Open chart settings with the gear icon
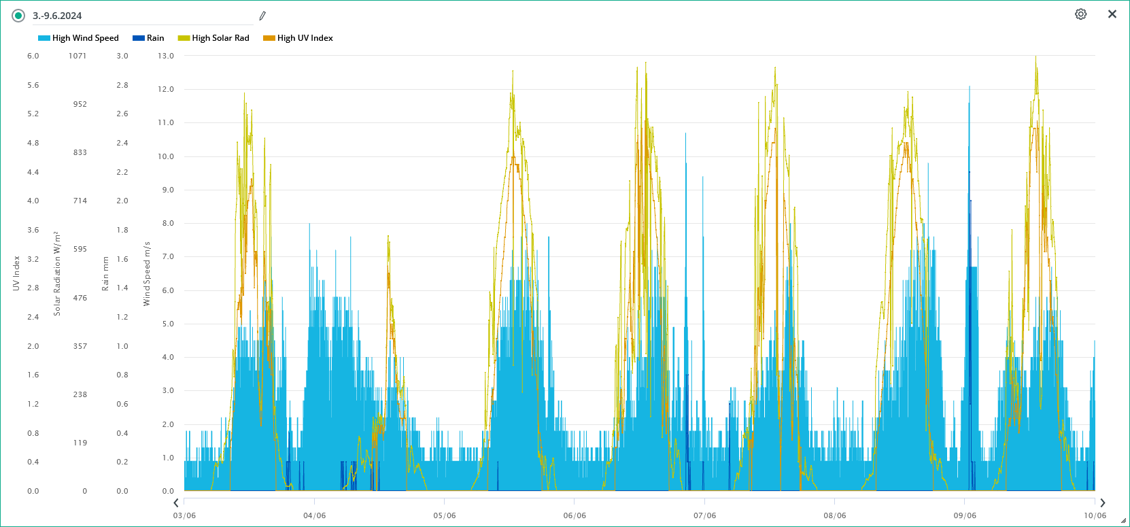Viewport: 1130px width, 527px height. 1080,14
